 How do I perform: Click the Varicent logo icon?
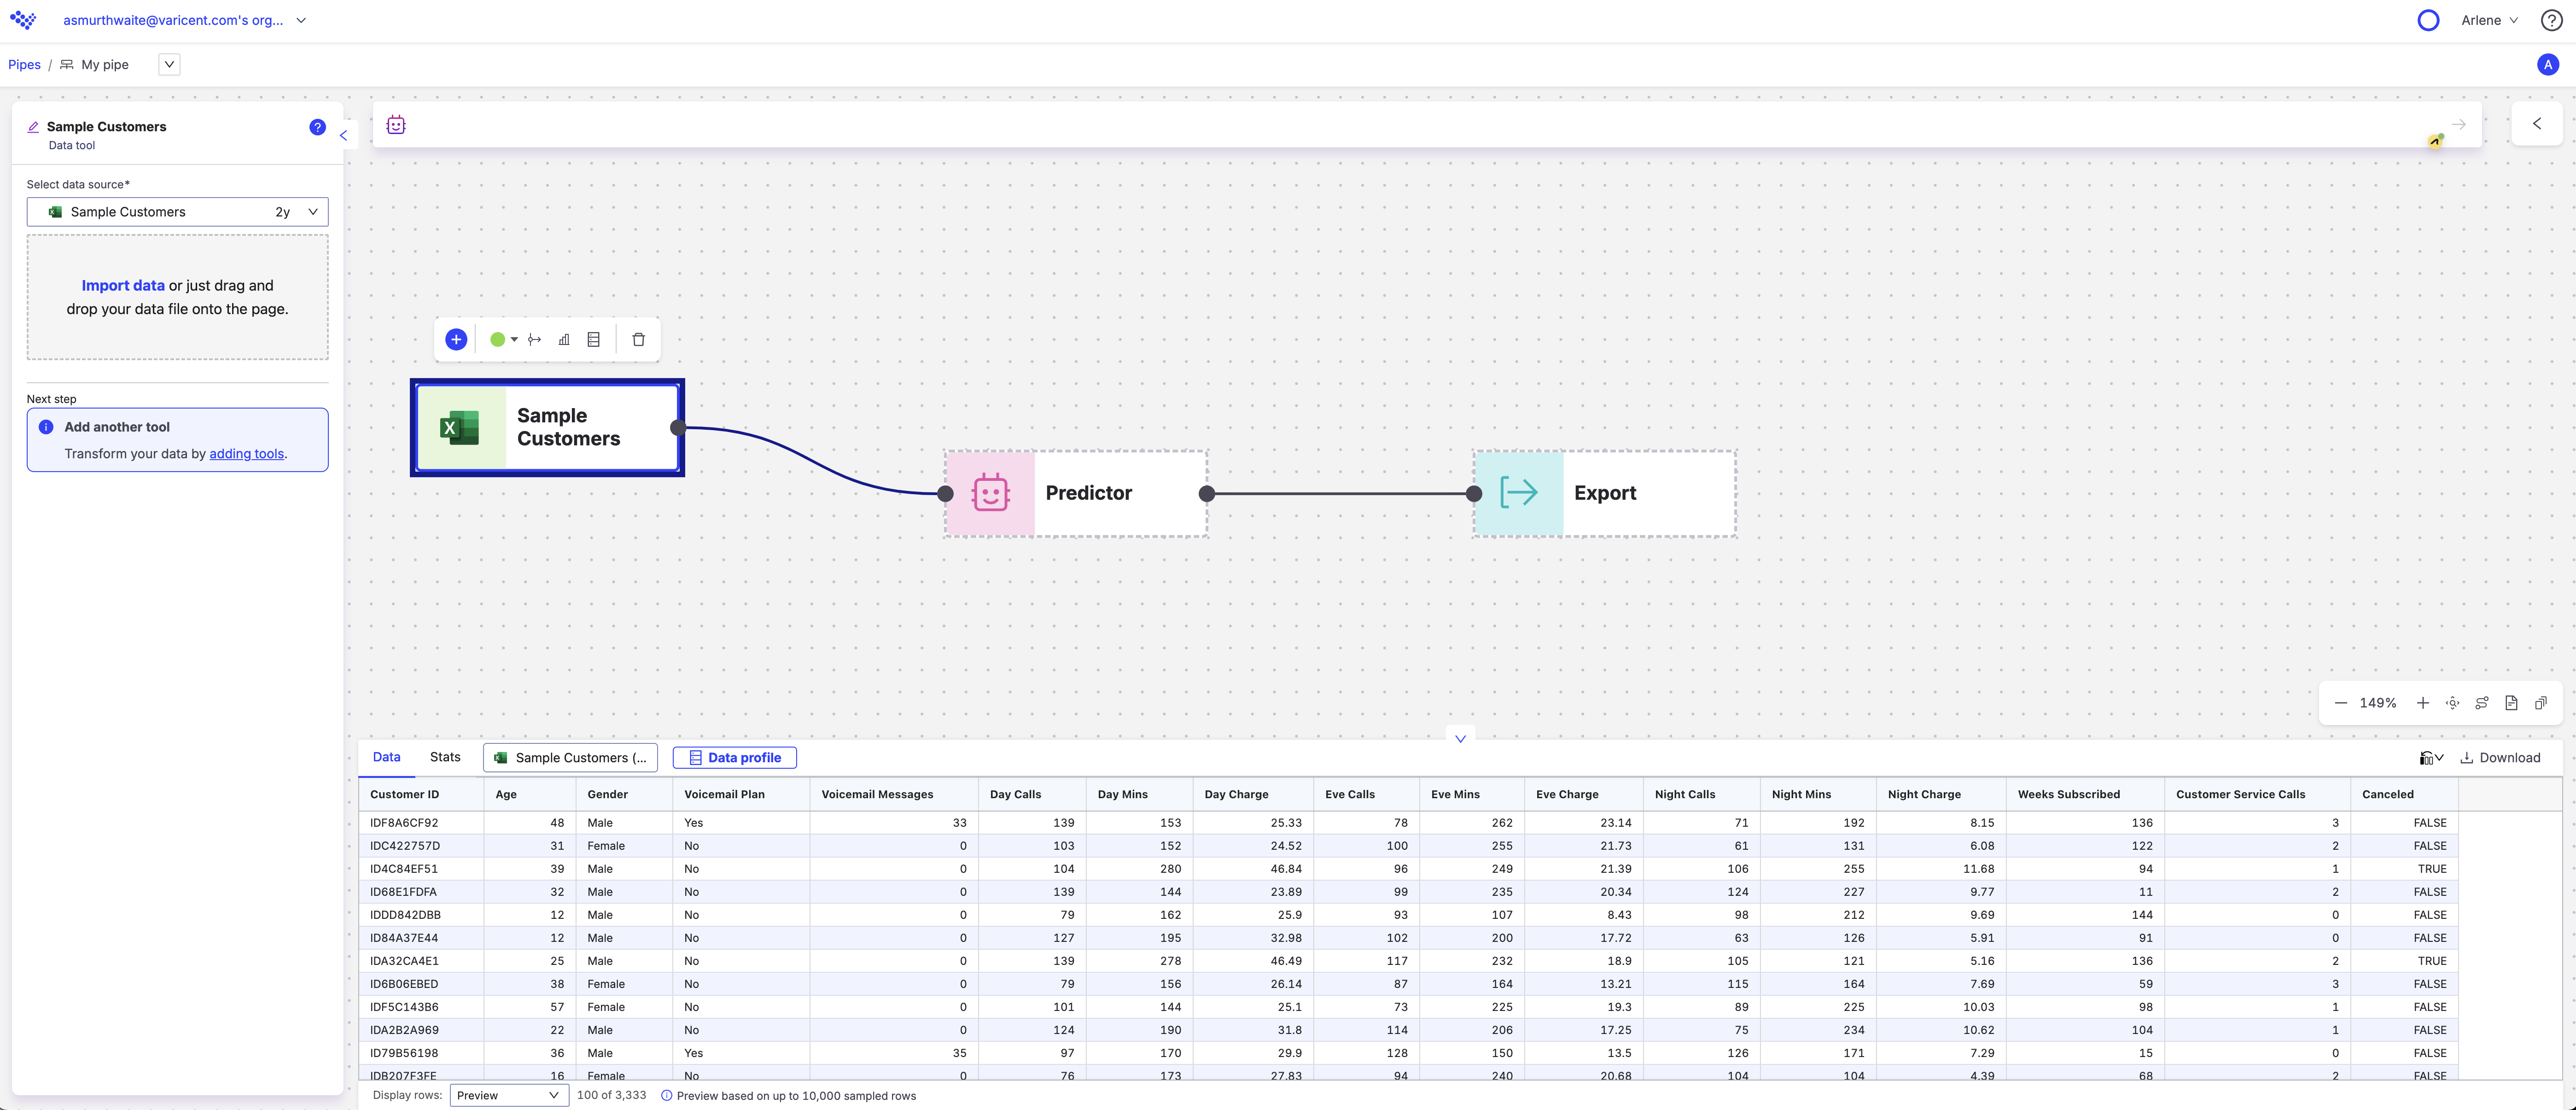[x=23, y=20]
